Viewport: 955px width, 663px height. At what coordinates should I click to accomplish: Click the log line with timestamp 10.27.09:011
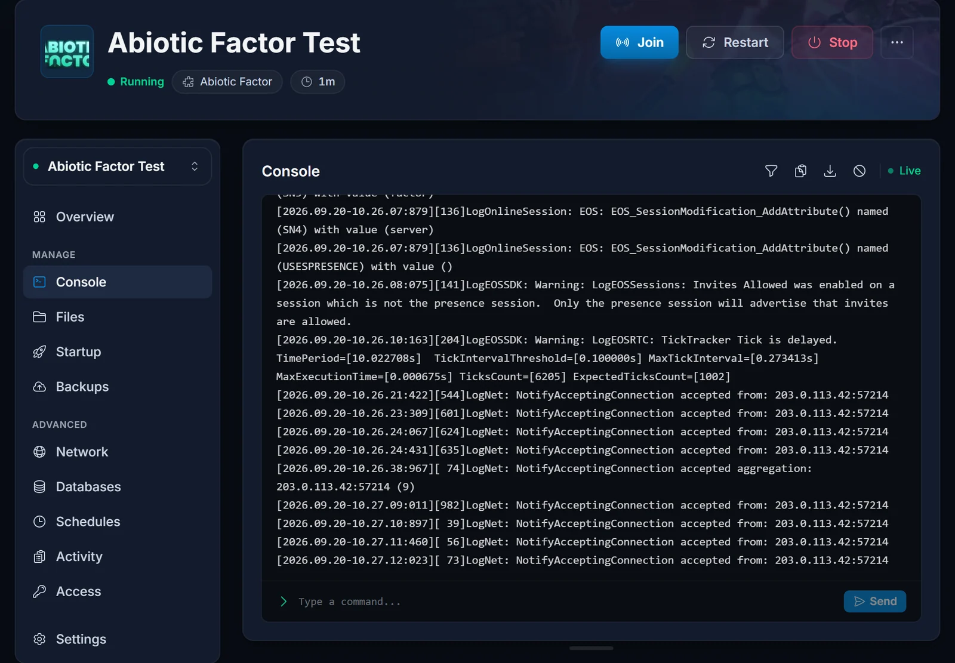[x=583, y=505]
